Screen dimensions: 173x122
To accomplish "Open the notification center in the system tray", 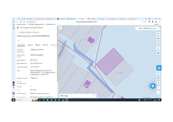I will (x=159, y=100).
